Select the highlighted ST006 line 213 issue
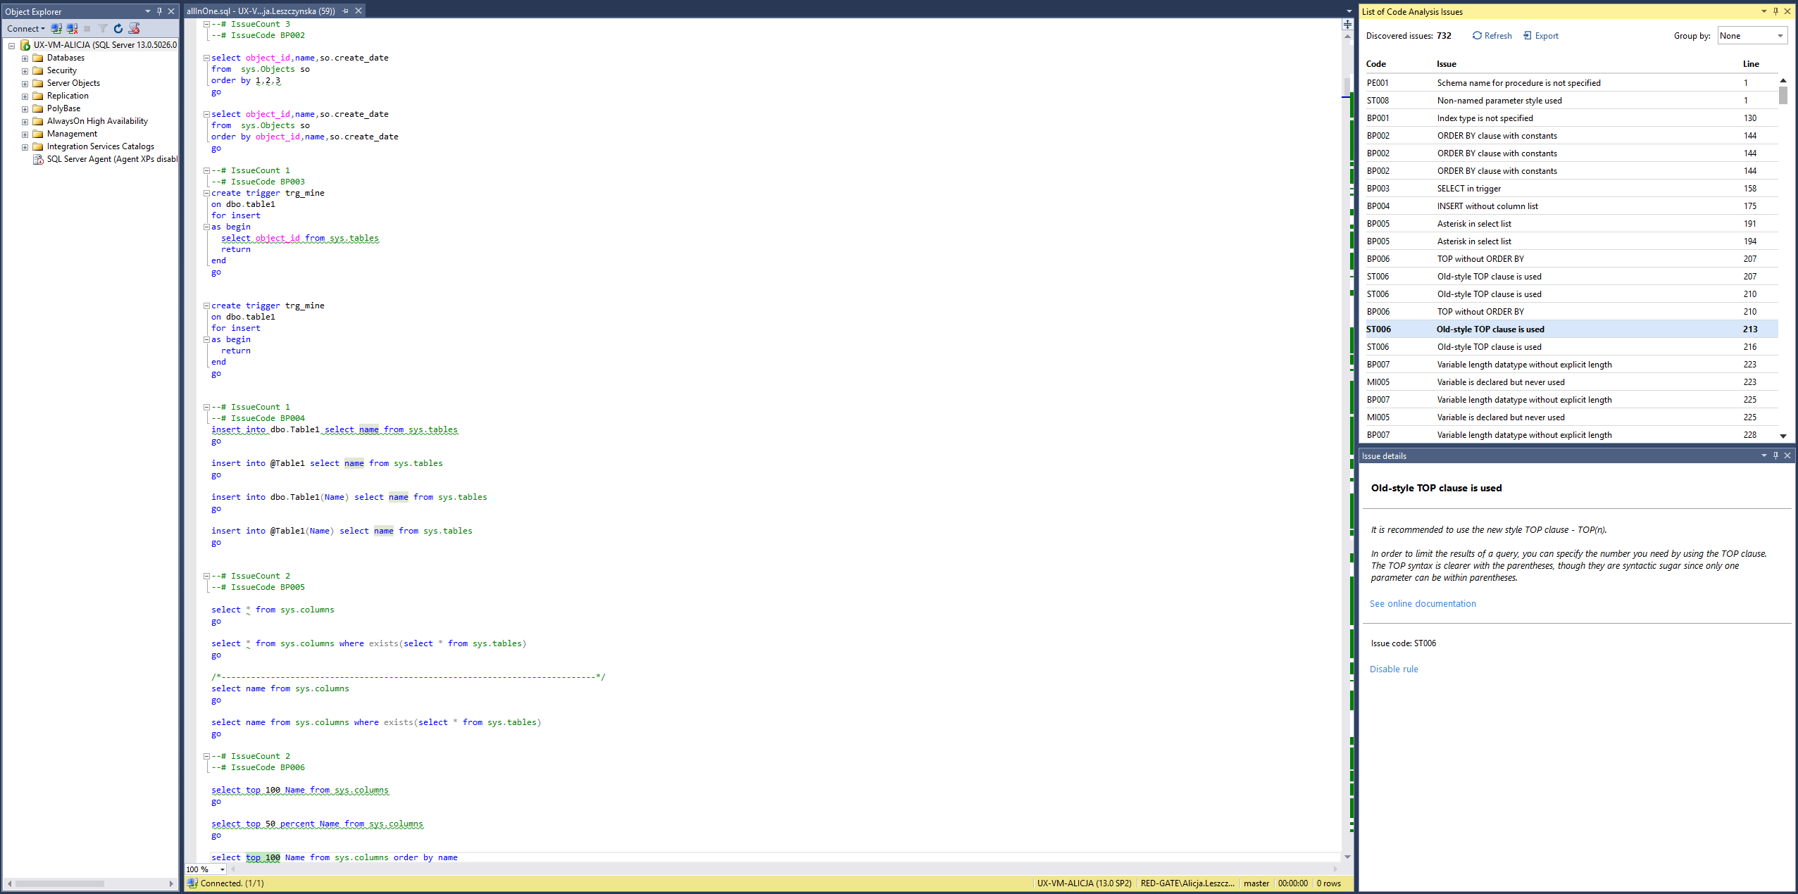 pyautogui.click(x=1571, y=329)
